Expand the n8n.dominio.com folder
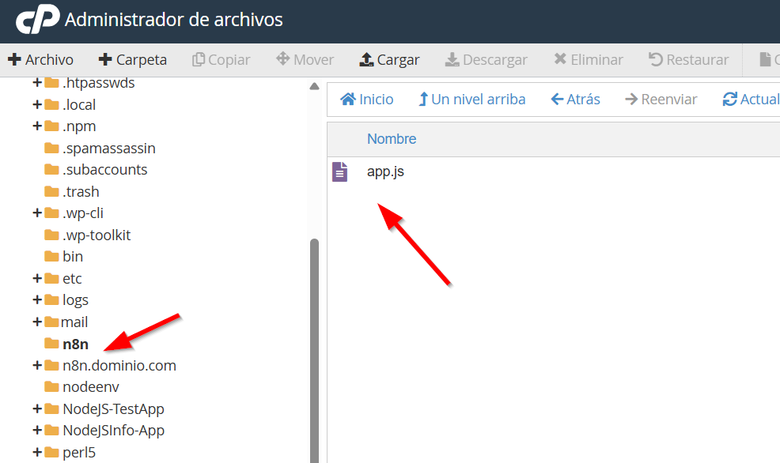 click(37, 366)
